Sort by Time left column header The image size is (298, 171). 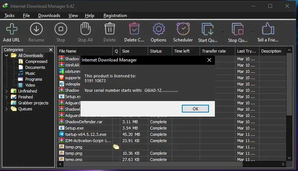pos(186,51)
